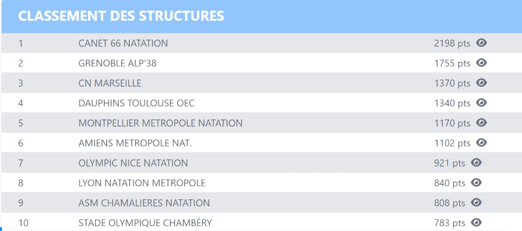The image size is (522, 231).
Task: Click the CN MARSEILLE row name
Action: point(110,83)
